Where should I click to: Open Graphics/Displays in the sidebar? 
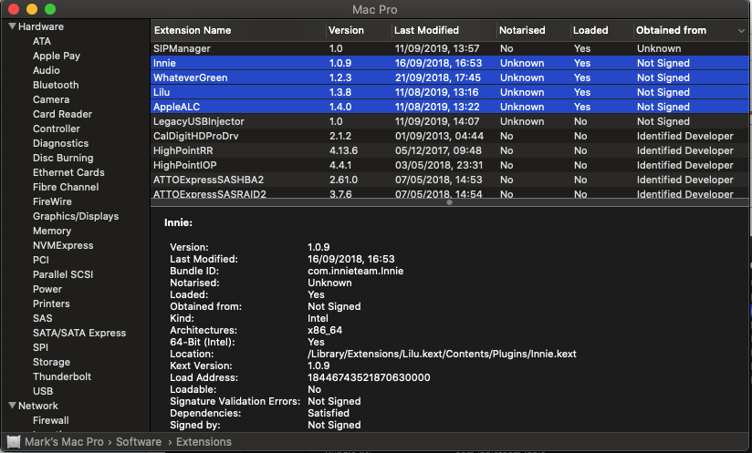76,216
